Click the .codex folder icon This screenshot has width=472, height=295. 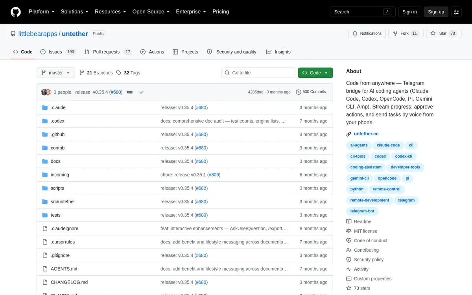(45, 121)
